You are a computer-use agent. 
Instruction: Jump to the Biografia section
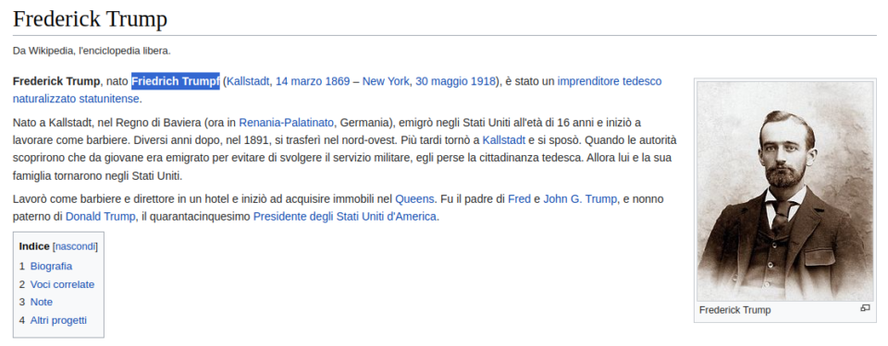pyautogui.click(x=51, y=267)
